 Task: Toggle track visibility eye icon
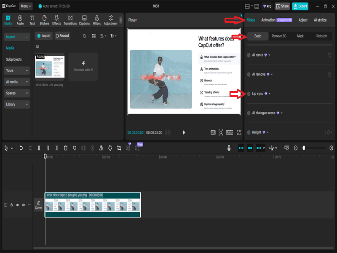click(x=18, y=205)
